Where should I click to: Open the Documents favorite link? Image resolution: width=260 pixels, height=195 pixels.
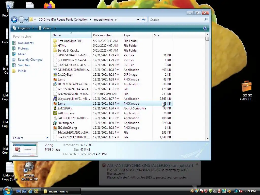pos(26,43)
